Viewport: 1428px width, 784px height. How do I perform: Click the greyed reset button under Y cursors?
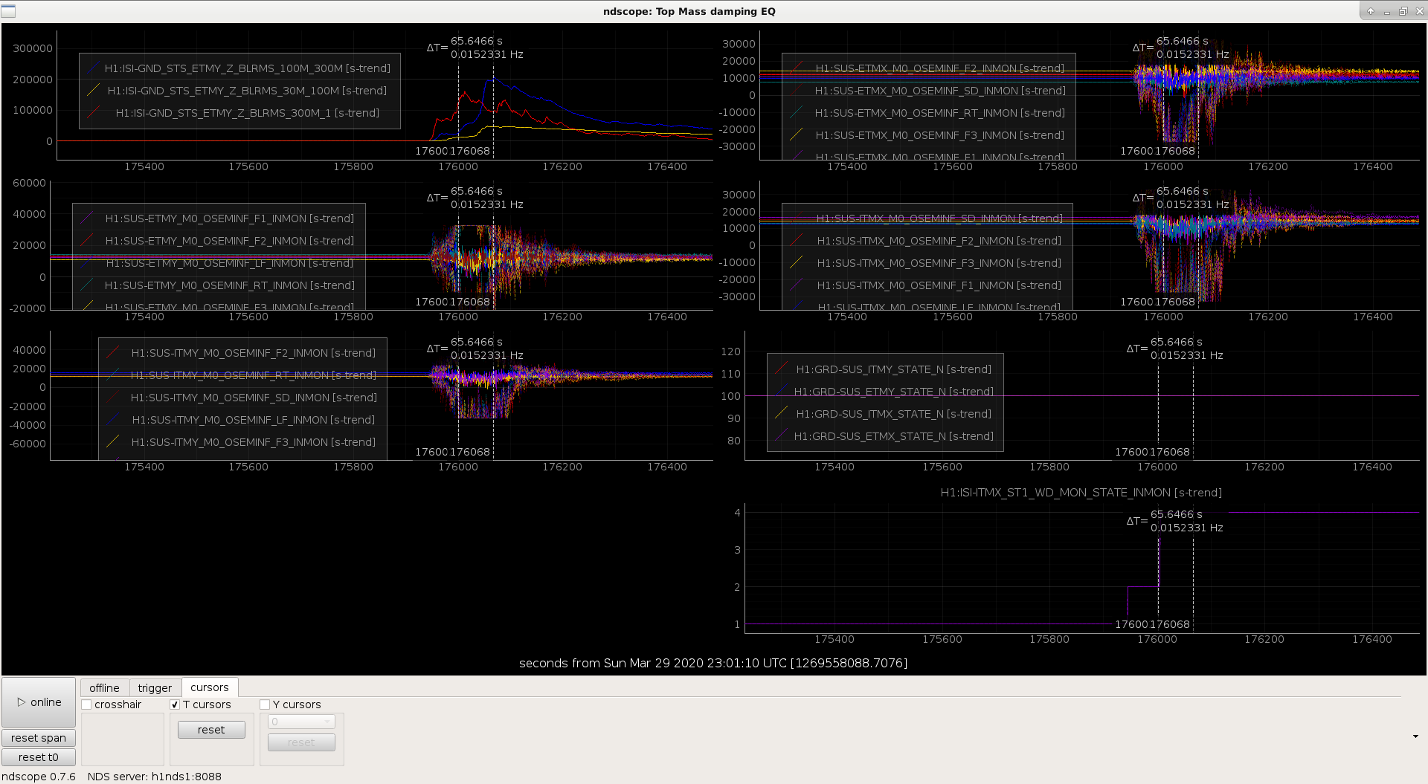301,742
